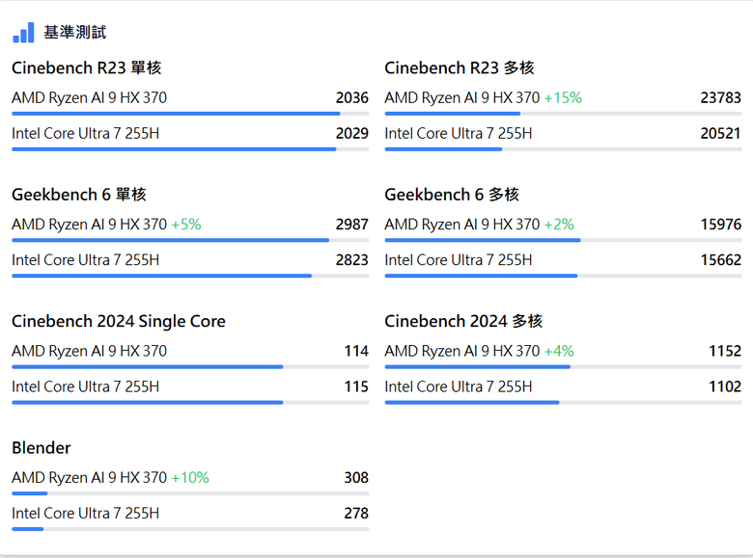Click the score 15976
The height and width of the screenshot is (558, 753).
coord(720,225)
